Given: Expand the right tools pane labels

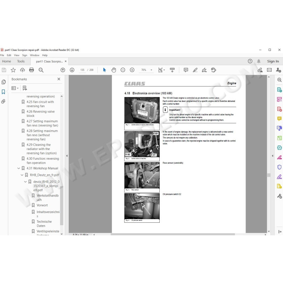Looking at the screenshot, I should (280, 232).
